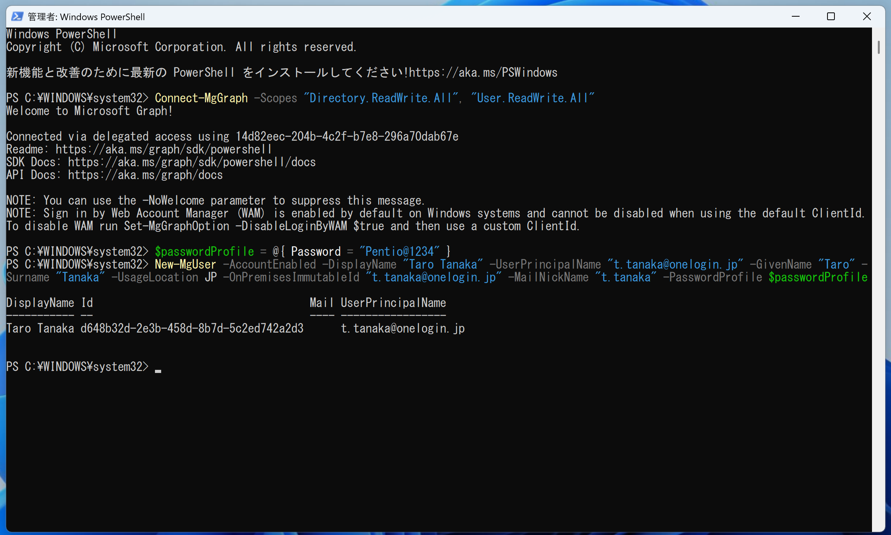Click the -UsageLocation parameter
891x535 pixels.
pos(155,277)
